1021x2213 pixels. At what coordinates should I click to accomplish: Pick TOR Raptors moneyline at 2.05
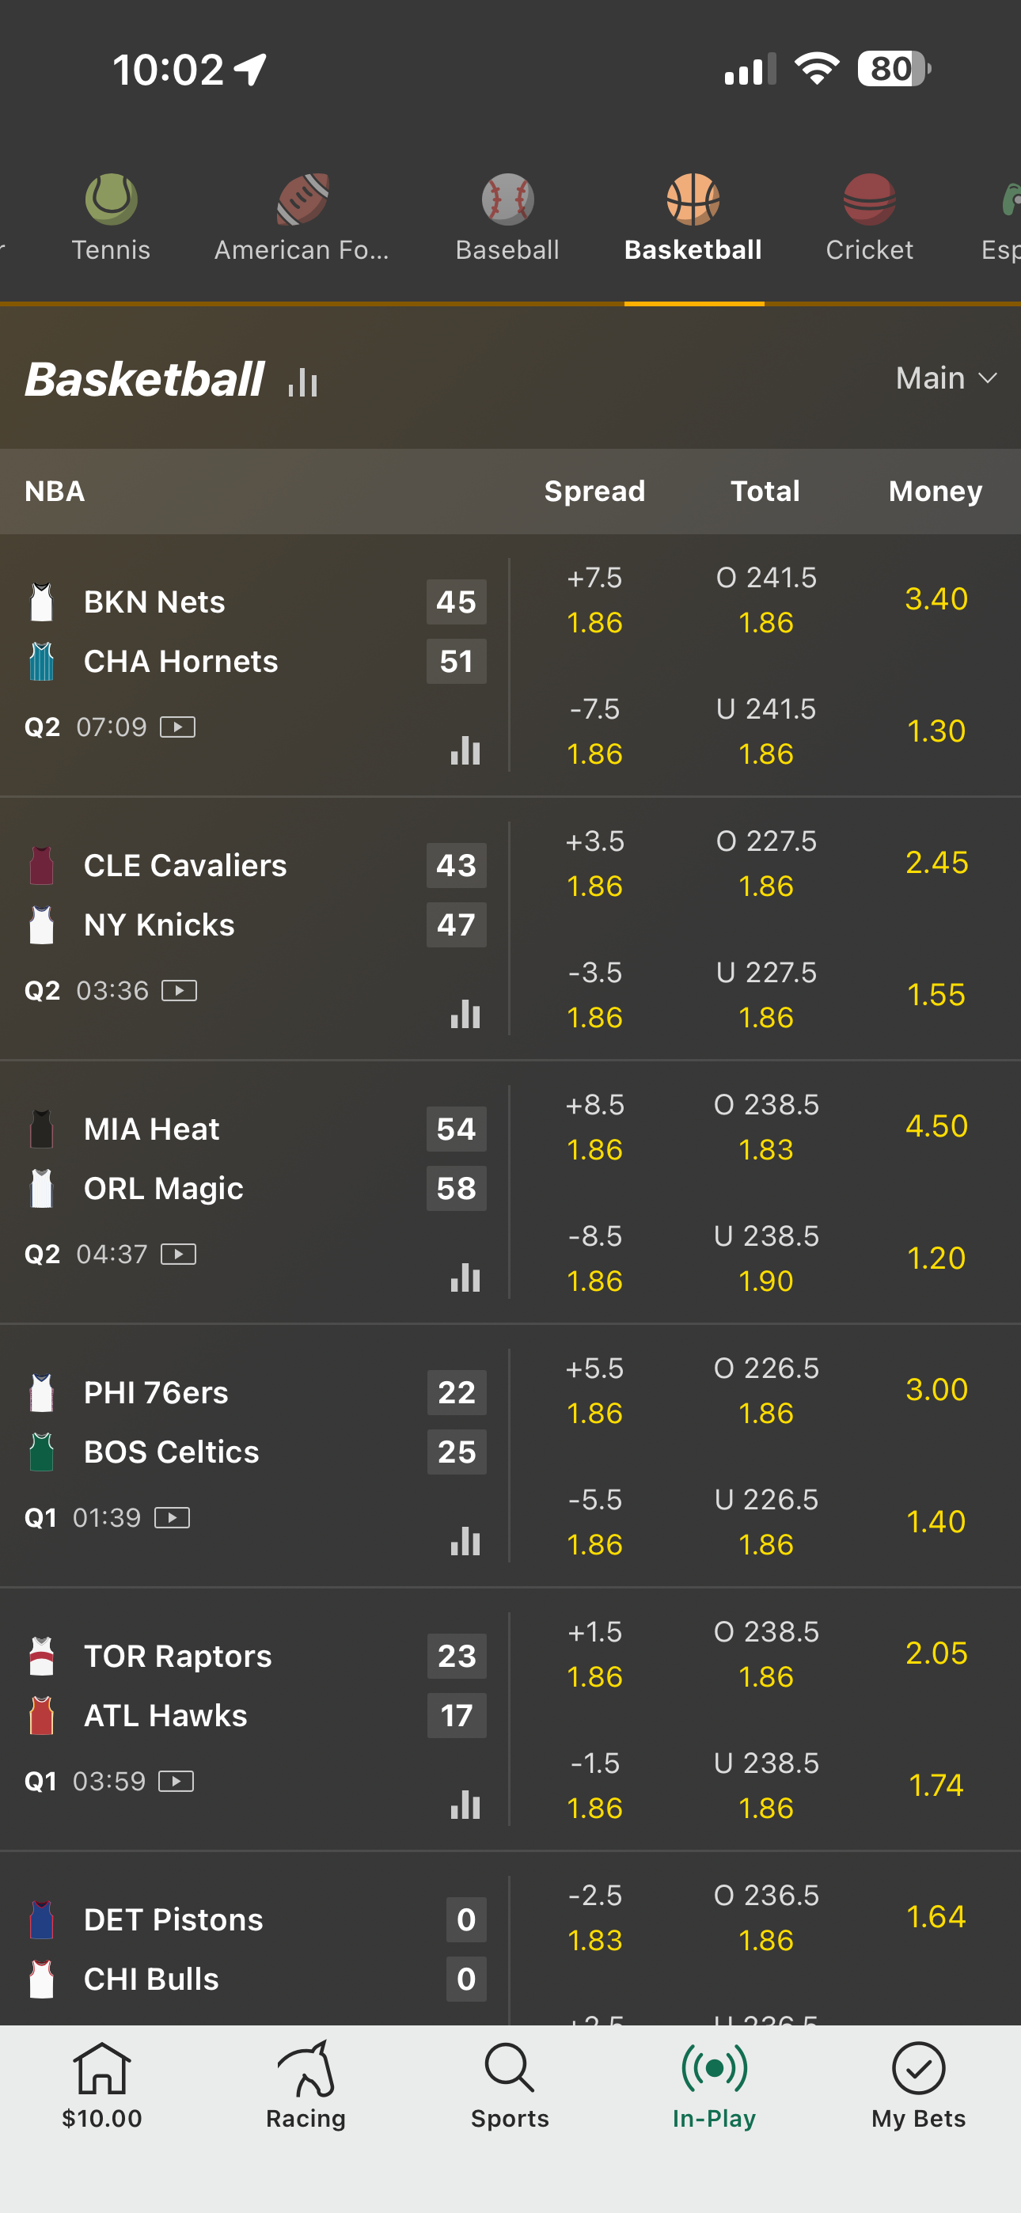[936, 1653]
